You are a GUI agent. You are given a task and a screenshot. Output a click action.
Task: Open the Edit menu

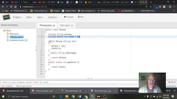coord(29,17)
